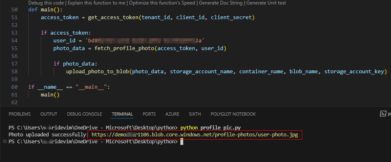Switch to the PORTS tab
The width and height of the screenshot is (391, 162).
[x=149, y=114]
